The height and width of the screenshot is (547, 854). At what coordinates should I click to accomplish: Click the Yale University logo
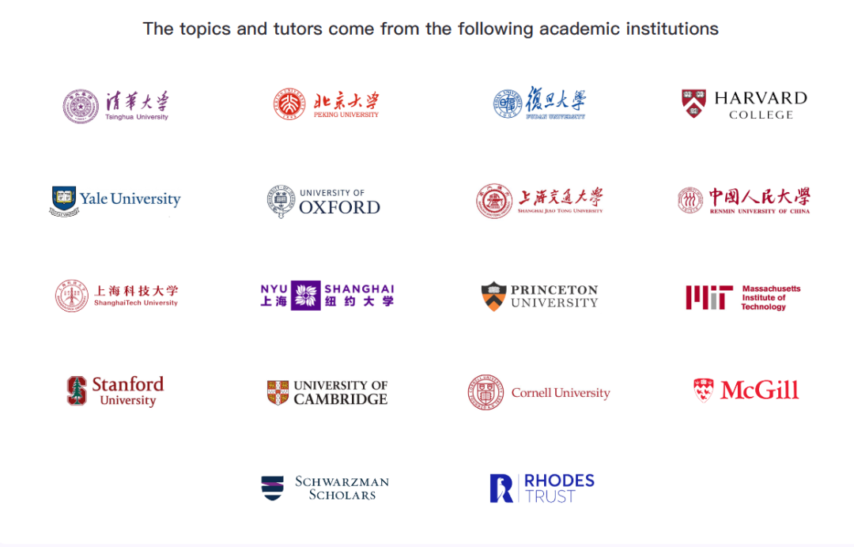[115, 200]
